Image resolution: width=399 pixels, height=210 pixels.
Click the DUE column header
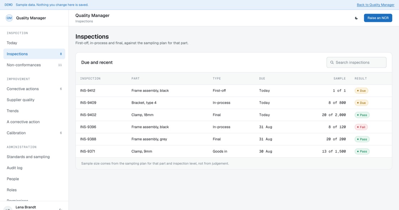click(262, 79)
